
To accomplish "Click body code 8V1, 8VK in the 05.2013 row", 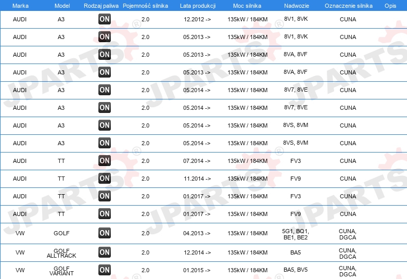I will click(x=296, y=36).
